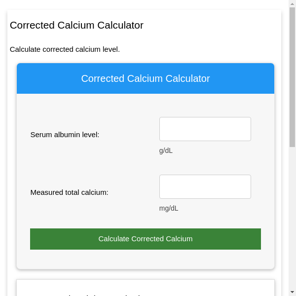Click the 'Serum albumin level:' label
296x296 pixels.
65,135
